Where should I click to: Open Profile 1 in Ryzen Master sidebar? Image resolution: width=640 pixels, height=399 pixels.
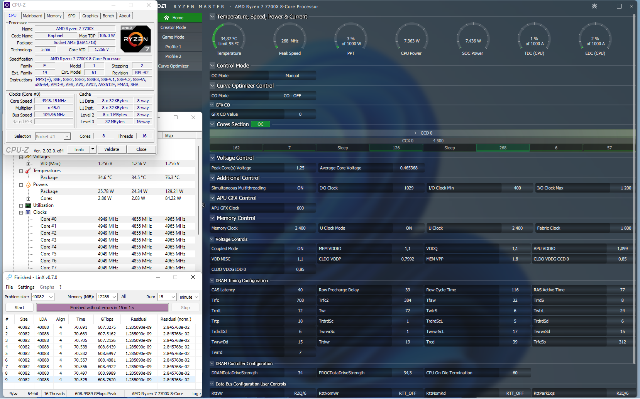pyautogui.click(x=180, y=47)
